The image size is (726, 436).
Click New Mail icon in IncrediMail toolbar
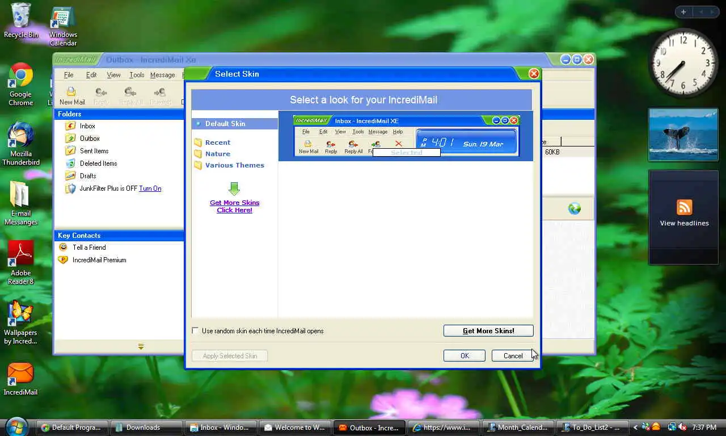point(71,92)
